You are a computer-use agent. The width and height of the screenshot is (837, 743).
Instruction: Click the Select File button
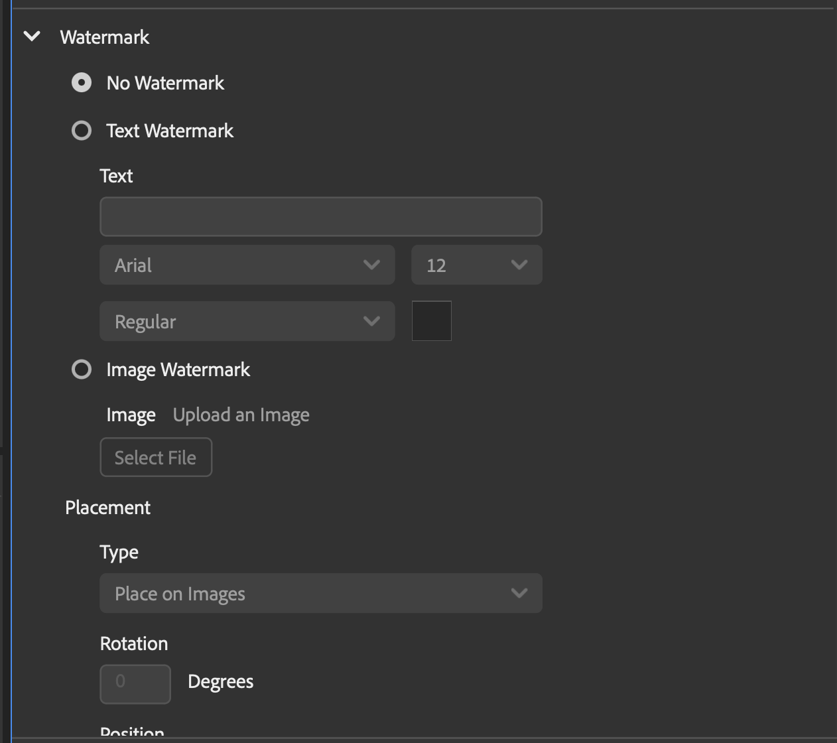pyautogui.click(x=155, y=457)
